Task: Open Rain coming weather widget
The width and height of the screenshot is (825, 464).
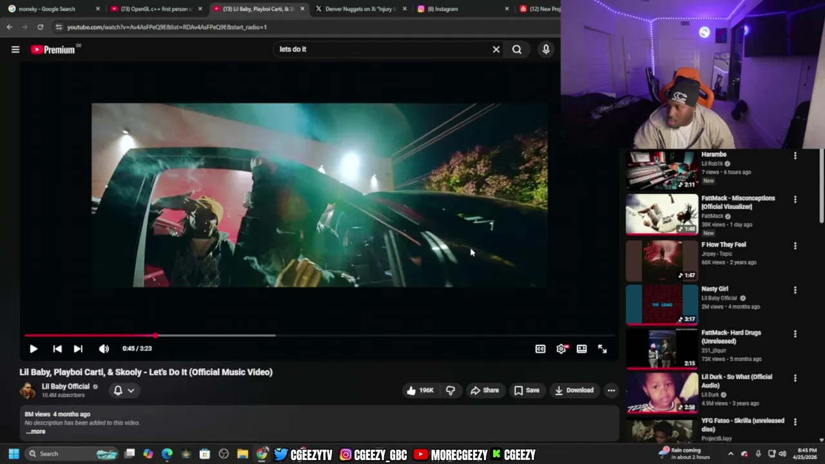Action: coord(684,454)
